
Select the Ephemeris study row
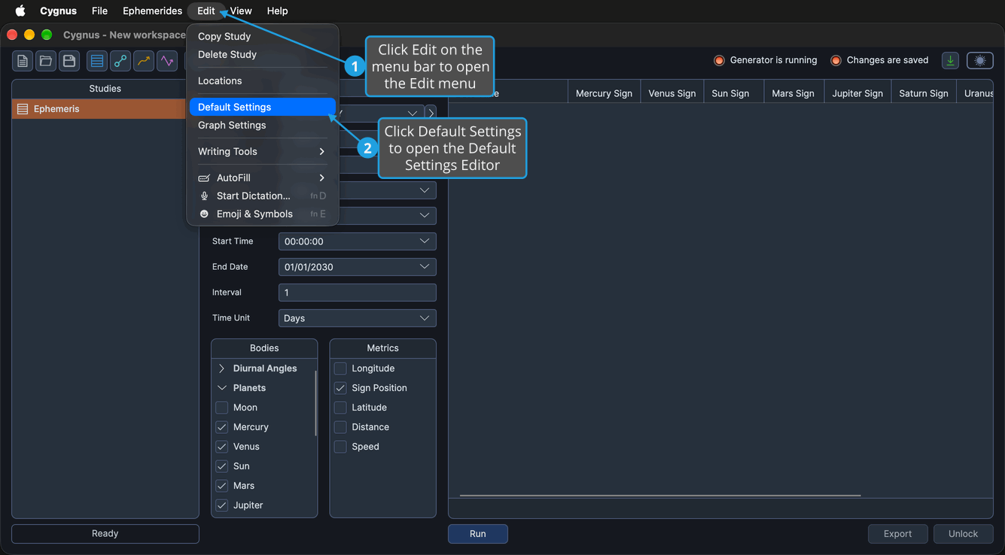click(x=99, y=109)
